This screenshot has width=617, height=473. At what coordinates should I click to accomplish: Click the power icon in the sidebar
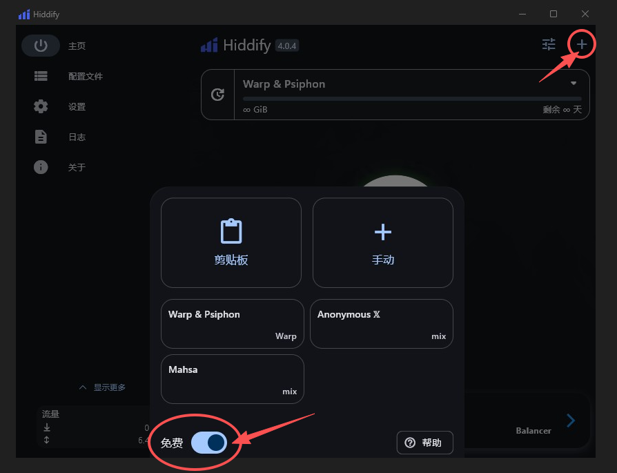click(41, 46)
